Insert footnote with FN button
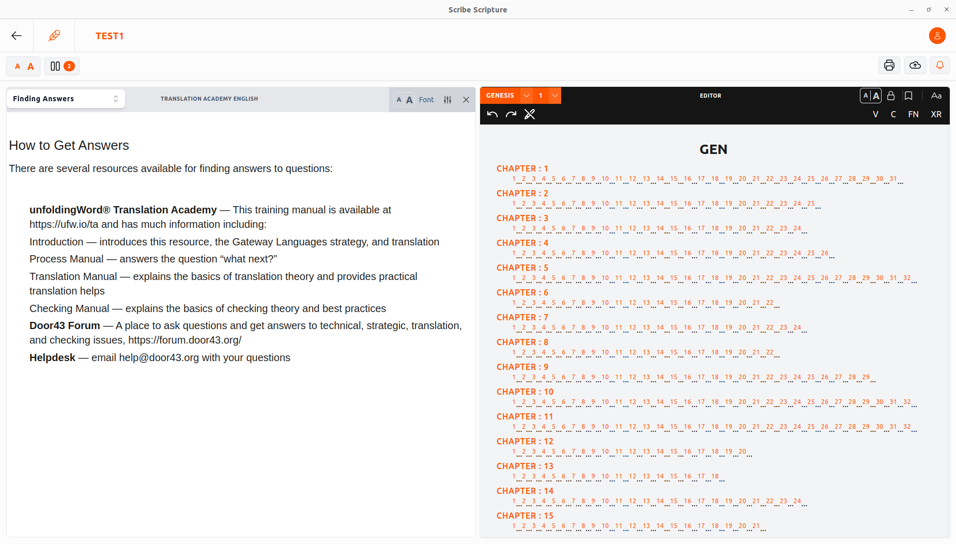The width and height of the screenshot is (956, 544). (x=914, y=114)
